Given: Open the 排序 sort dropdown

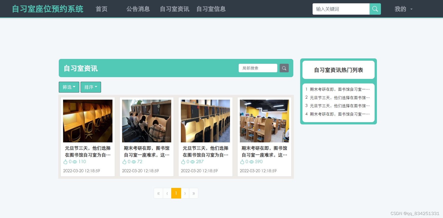Looking at the screenshot, I should (x=91, y=87).
